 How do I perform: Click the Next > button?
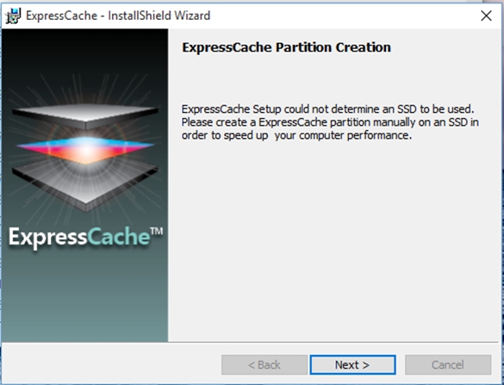coord(352,364)
